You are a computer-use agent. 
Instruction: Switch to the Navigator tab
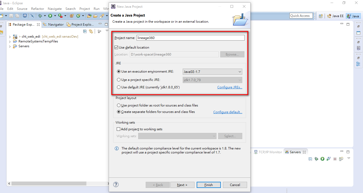[53, 24]
